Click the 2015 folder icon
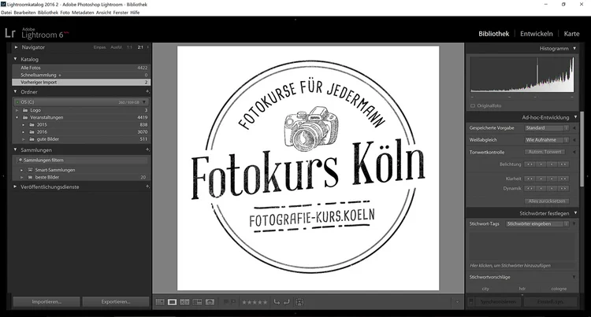591x317 pixels. [x=32, y=124]
